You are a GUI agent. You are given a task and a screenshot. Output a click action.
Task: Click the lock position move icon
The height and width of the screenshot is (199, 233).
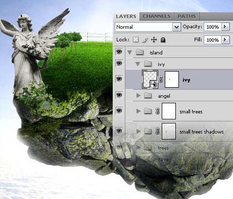(x=154, y=40)
